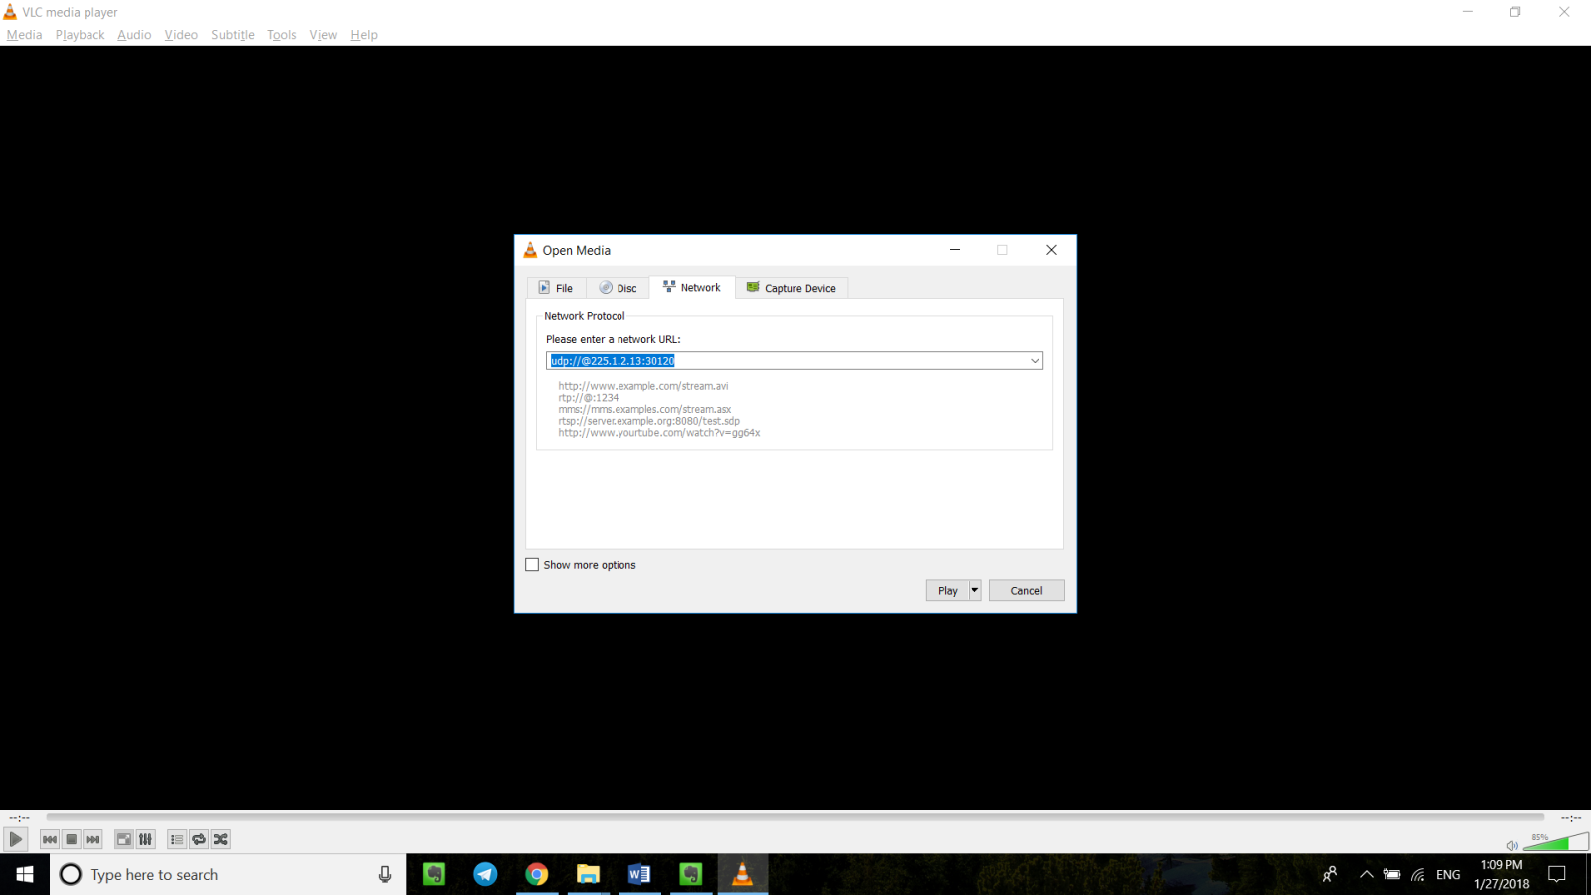Open the Capture Device tab
Image resolution: width=1591 pixels, height=895 pixels.
coord(792,288)
